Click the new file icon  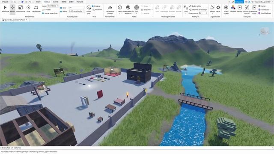point(12,2)
